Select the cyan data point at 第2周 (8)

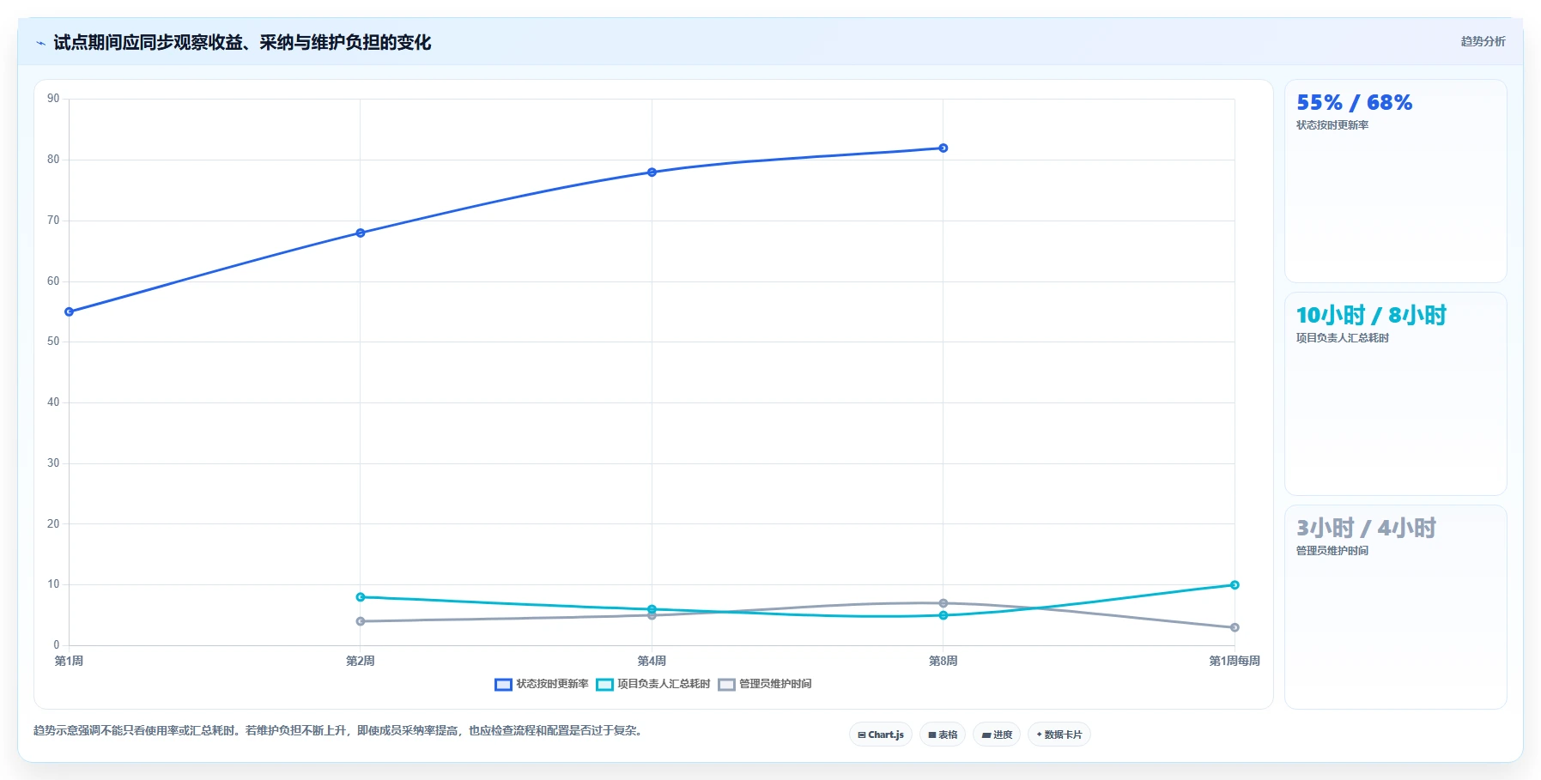tap(361, 596)
